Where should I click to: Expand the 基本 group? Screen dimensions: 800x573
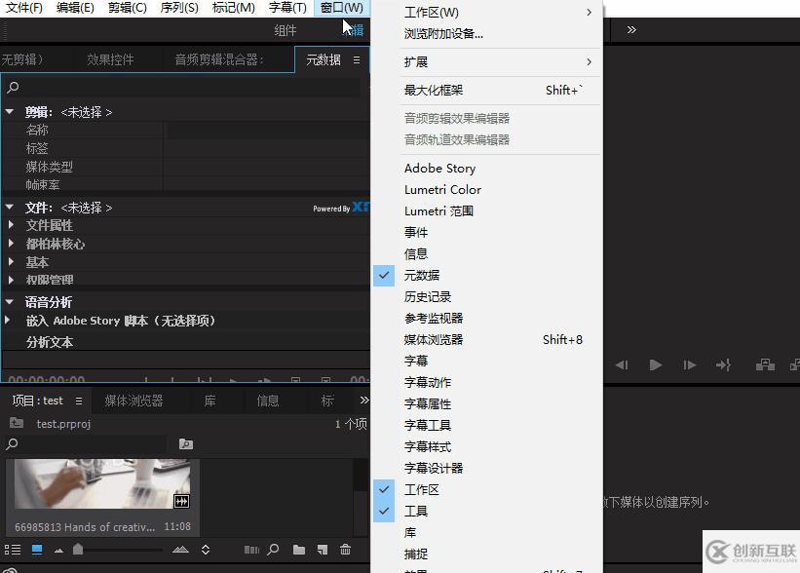11,262
